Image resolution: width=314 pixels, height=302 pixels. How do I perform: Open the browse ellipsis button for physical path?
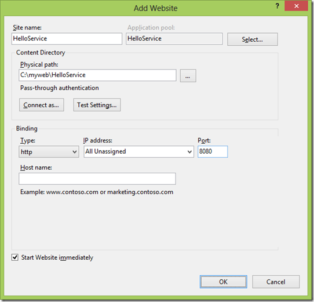188,76
